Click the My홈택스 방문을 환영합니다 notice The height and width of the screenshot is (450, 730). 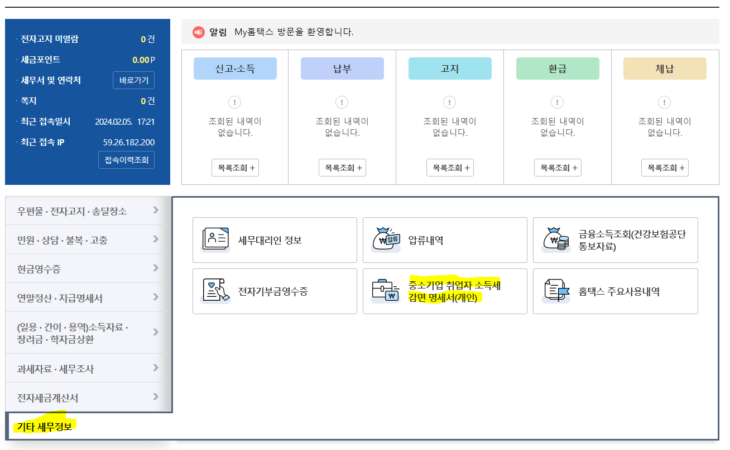pyautogui.click(x=294, y=32)
